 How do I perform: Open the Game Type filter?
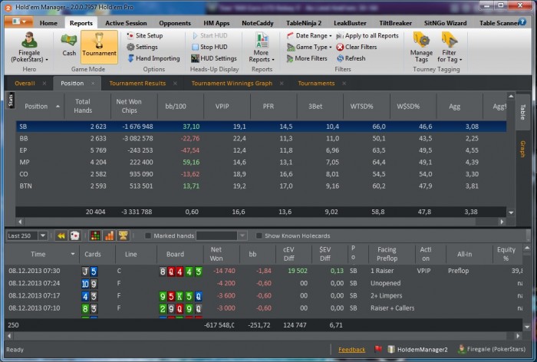(309, 47)
